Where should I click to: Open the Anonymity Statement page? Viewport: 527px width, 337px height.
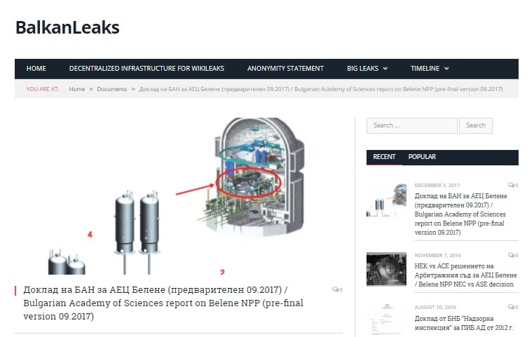pyautogui.click(x=285, y=69)
